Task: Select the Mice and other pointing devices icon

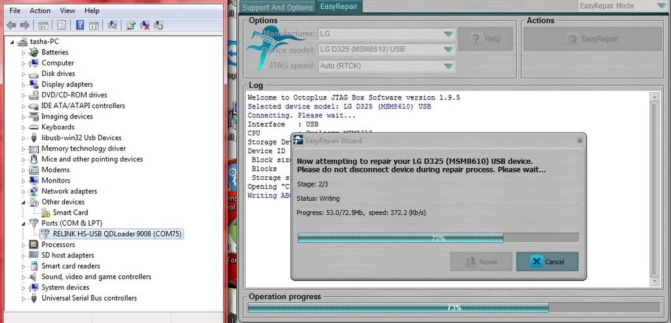Action: coord(34,159)
